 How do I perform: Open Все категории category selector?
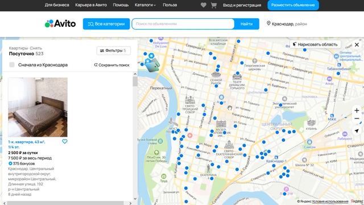[x=106, y=24]
